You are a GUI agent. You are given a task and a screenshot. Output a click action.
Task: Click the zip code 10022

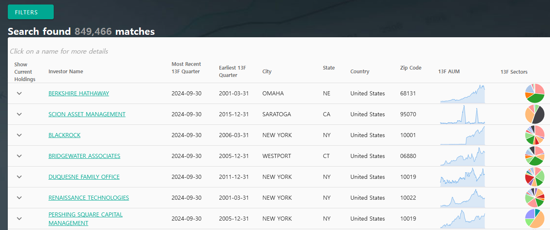pyautogui.click(x=408, y=198)
